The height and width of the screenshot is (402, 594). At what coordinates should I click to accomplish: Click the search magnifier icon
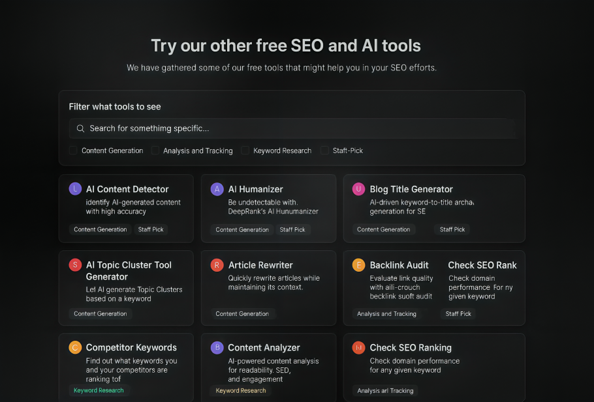[81, 128]
